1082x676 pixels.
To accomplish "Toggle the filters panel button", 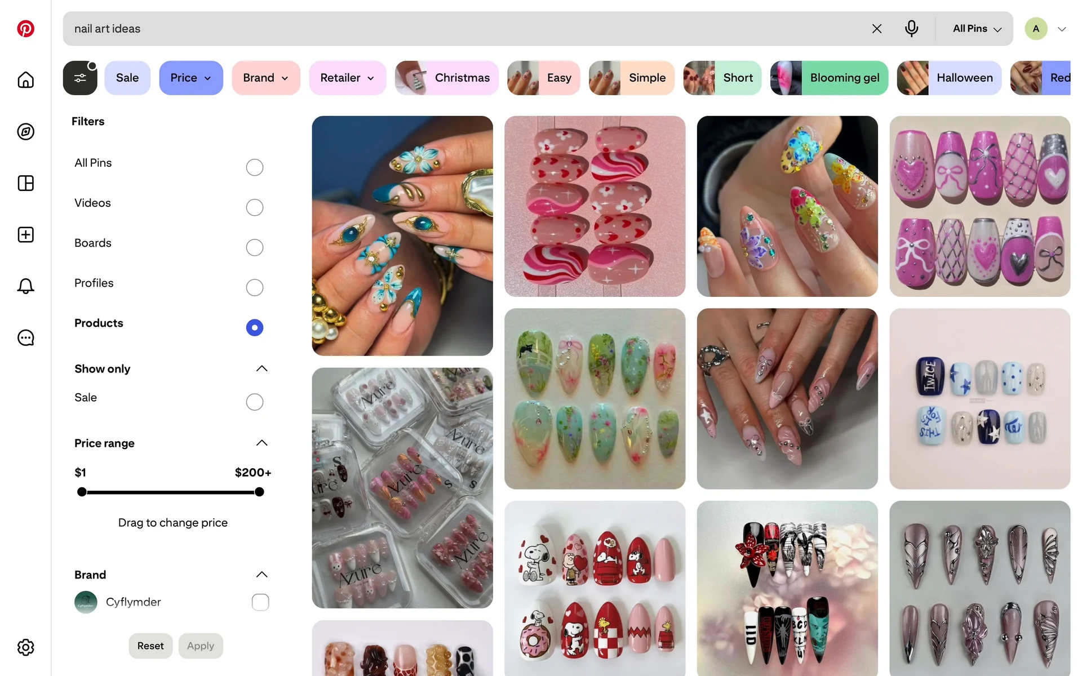I will tap(80, 78).
